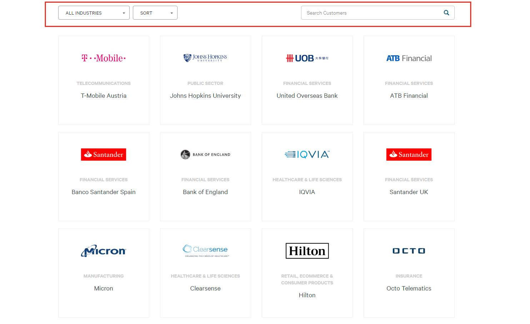
Task: Click the T-Mobile logo
Action: tap(104, 58)
